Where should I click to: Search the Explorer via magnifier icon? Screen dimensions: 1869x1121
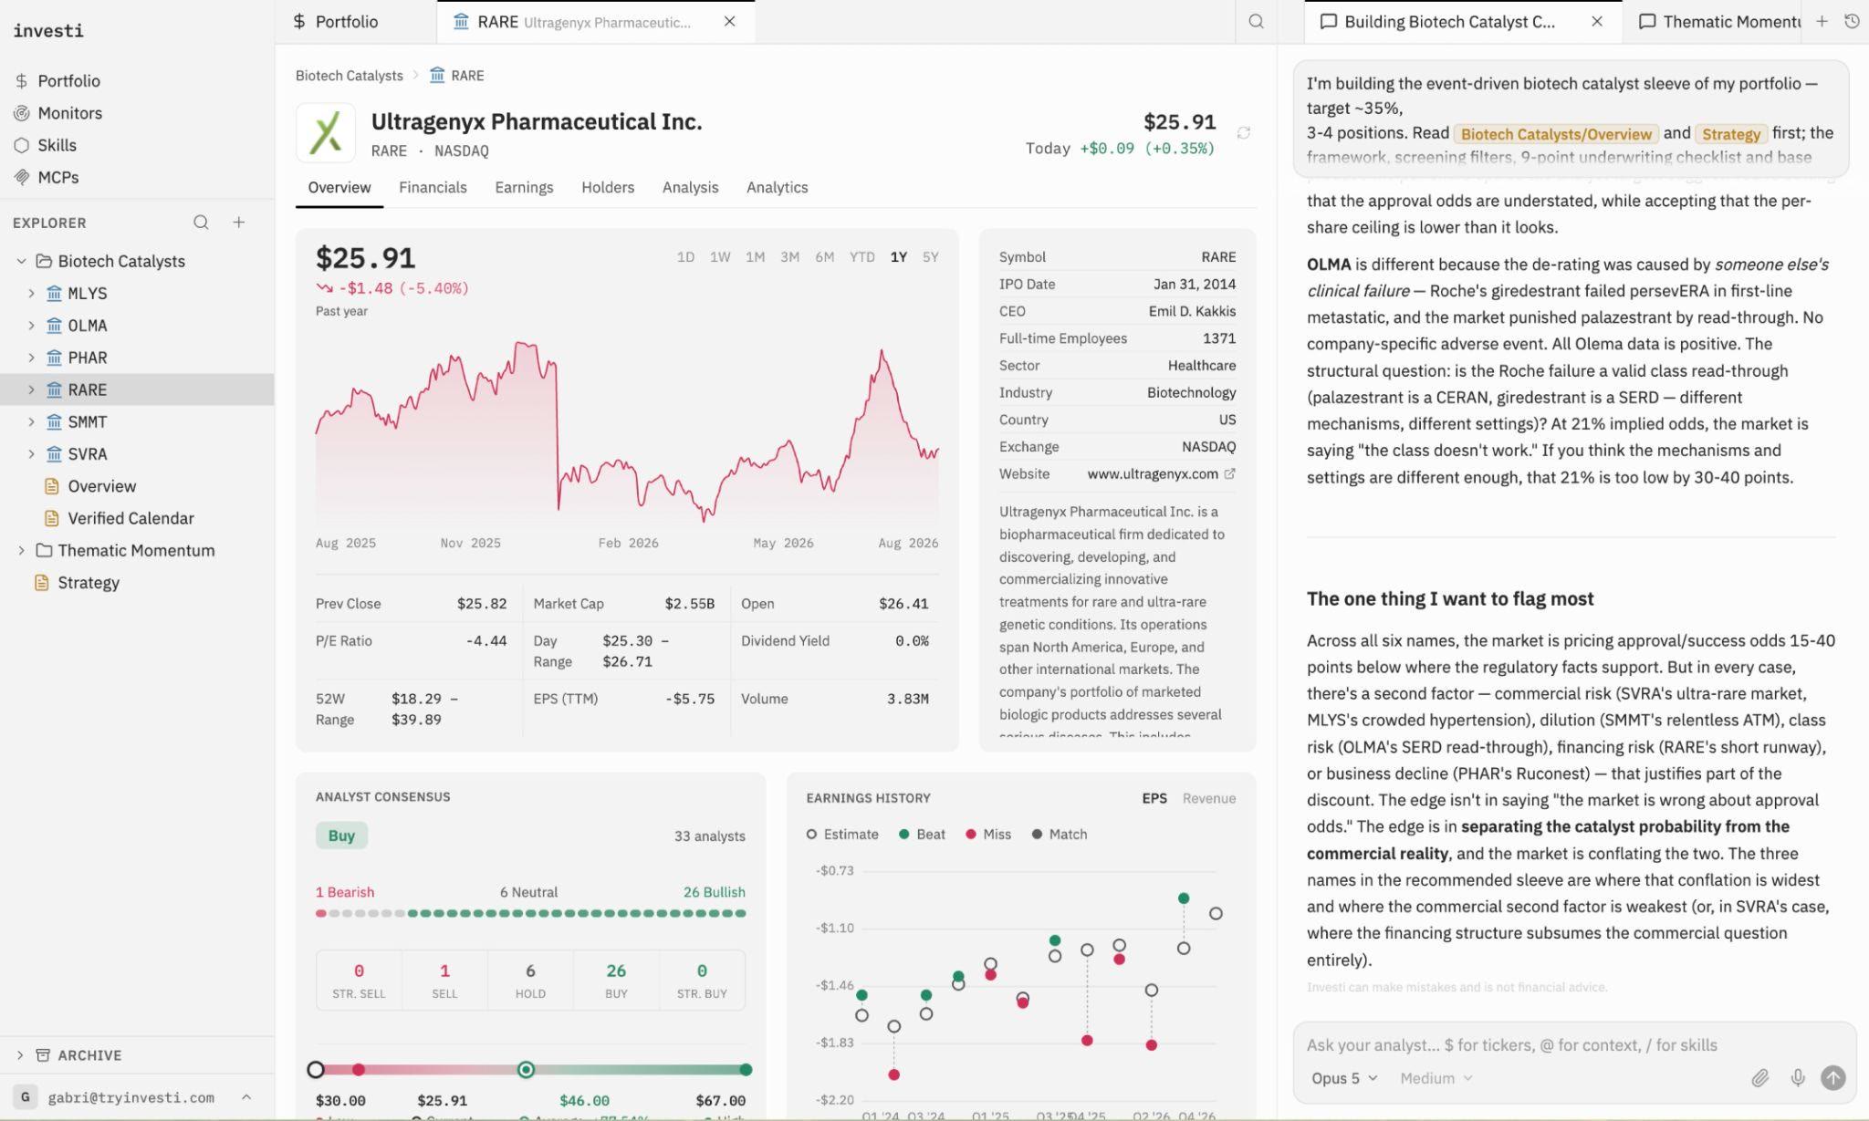click(x=201, y=223)
